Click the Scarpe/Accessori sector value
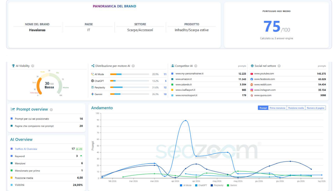This screenshot has width=336, height=191. (140, 30)
